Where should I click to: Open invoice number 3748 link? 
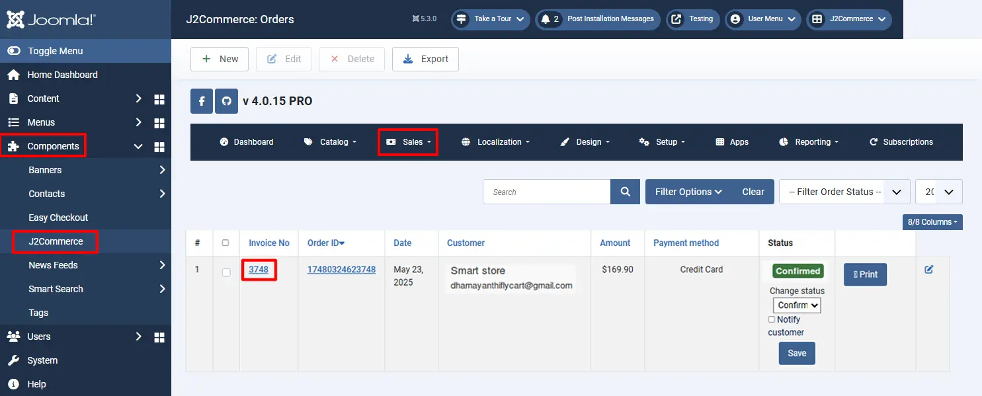point(259,269)
